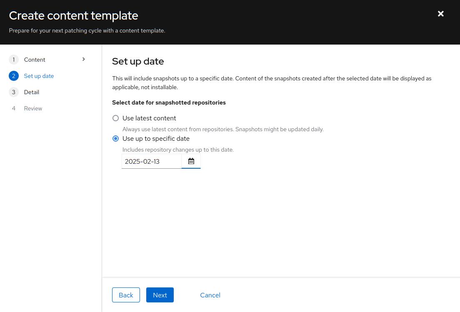460x312 pixels.
Task: Go to the Content step
Action: [x=35, y=60]
